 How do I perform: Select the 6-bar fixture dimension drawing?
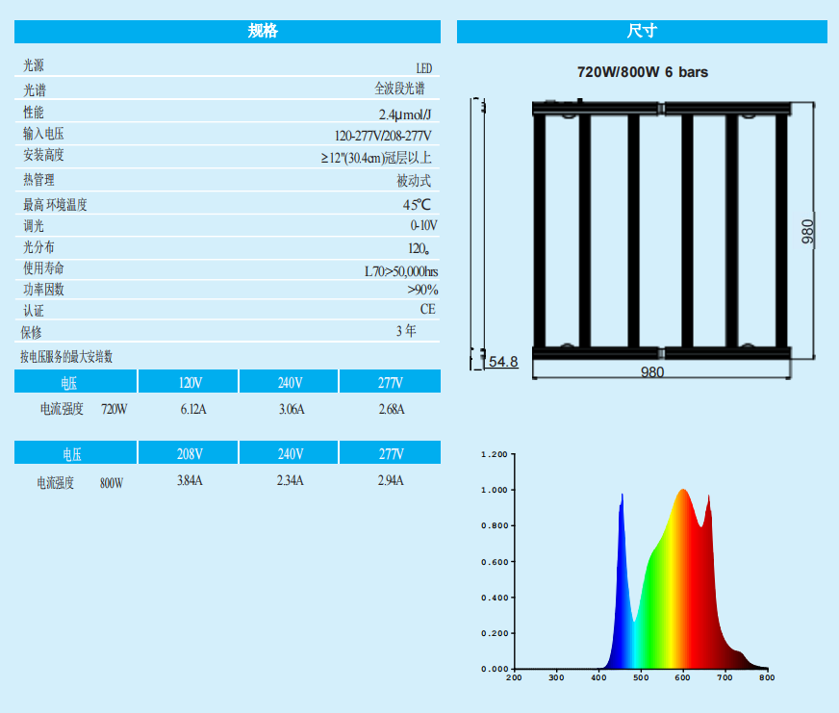click(660, 231)
